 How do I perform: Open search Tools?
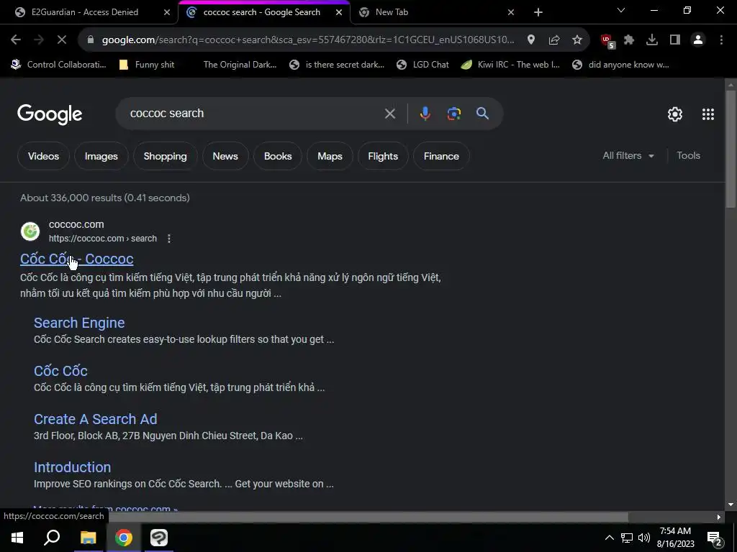coord(688,156)
